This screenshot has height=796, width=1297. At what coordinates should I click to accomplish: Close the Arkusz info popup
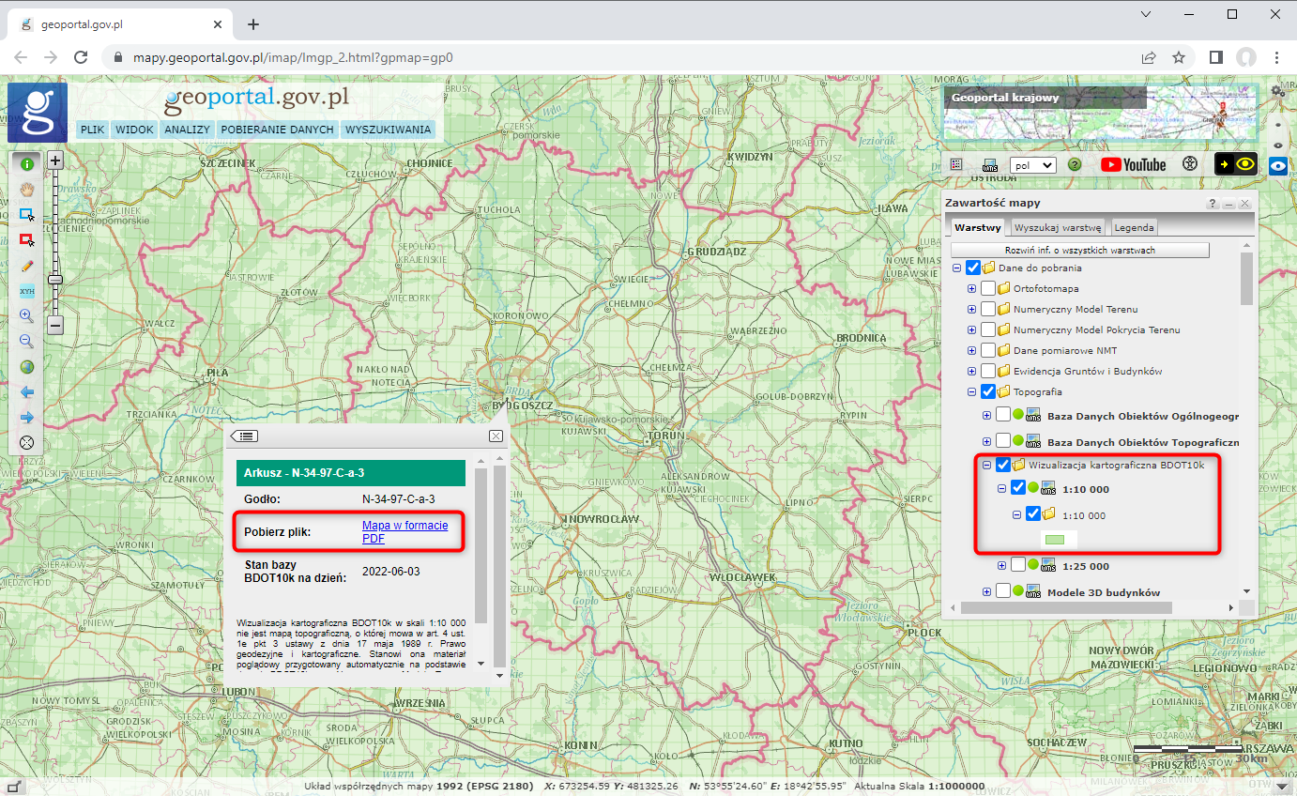(496, 436)
